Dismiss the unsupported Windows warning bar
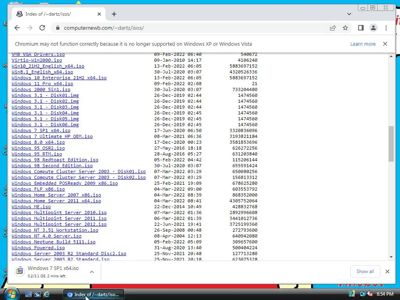The width and height of the screenshot is (400, 300). pyautogui.click(x=385, y=44)
